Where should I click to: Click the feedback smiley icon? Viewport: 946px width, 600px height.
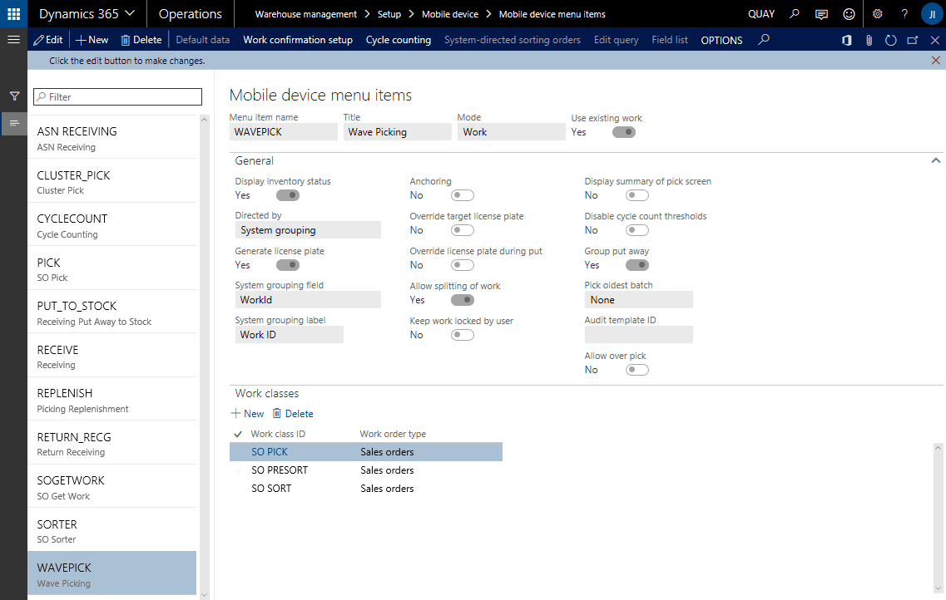pyautogui.click(x=849, y=14)
